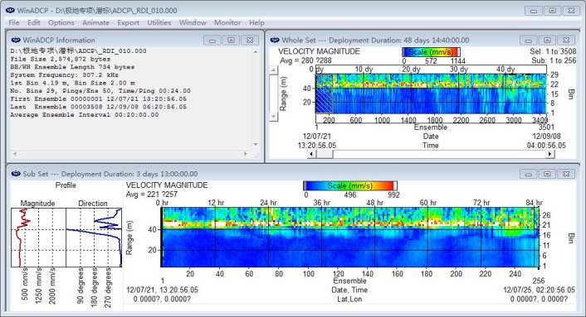Click the 'Last Ensemble' line
The height and width of the screenshot is (317, 586).
point(98,107)
